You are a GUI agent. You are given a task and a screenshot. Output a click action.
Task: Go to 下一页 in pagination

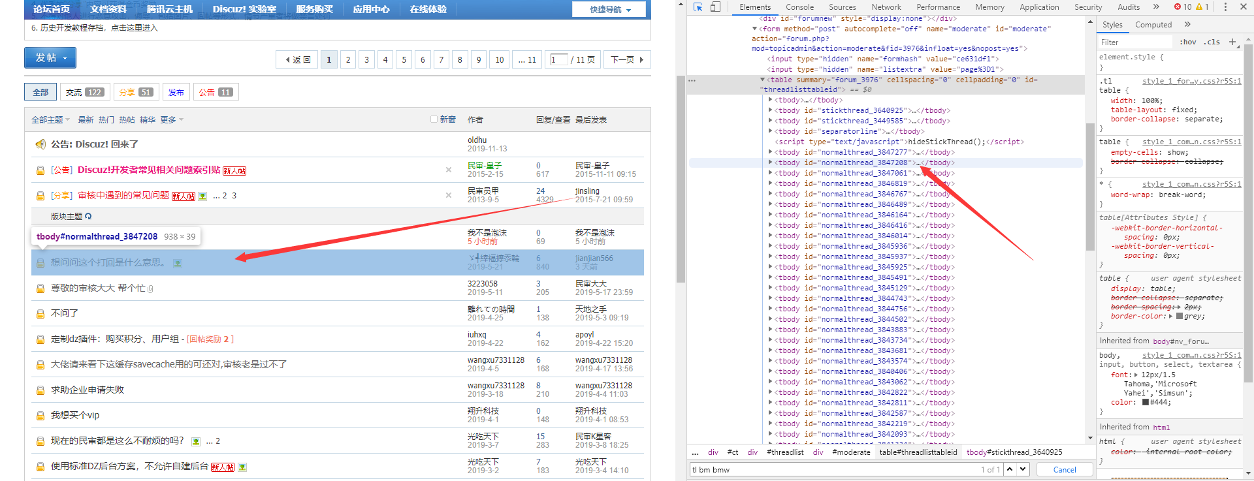coord(627,59)
